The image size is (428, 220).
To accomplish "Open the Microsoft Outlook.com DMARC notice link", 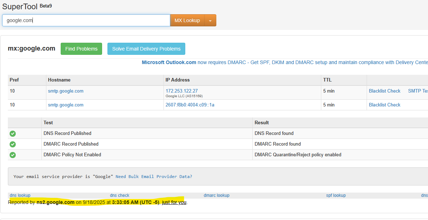I will (285, 62).
